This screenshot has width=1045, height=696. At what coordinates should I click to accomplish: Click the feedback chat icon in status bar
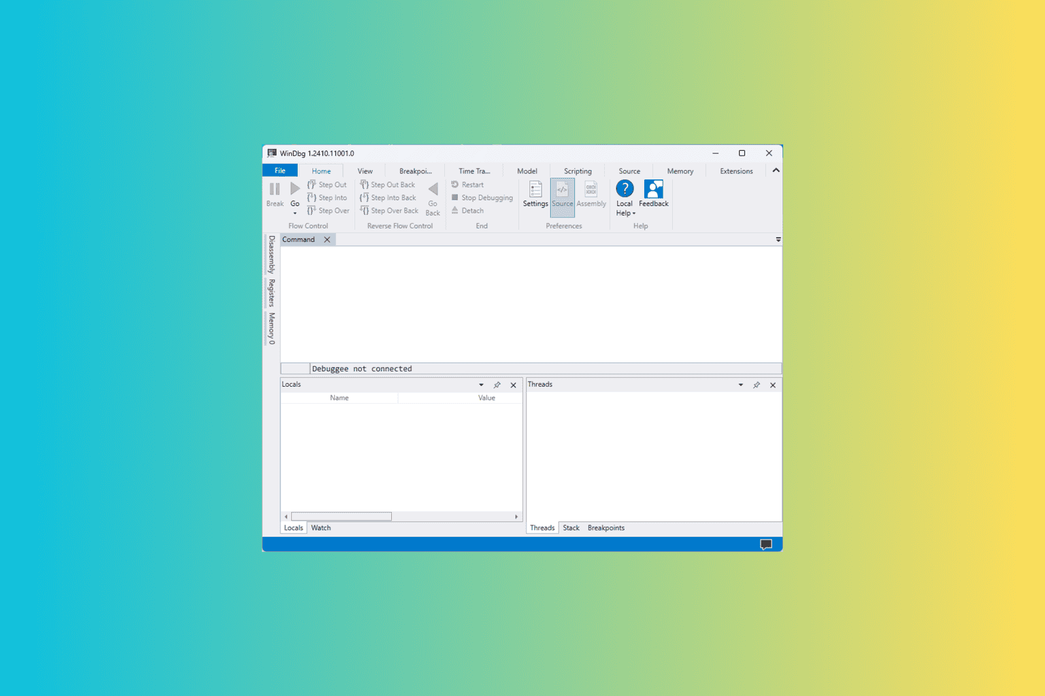pos(766,544)
